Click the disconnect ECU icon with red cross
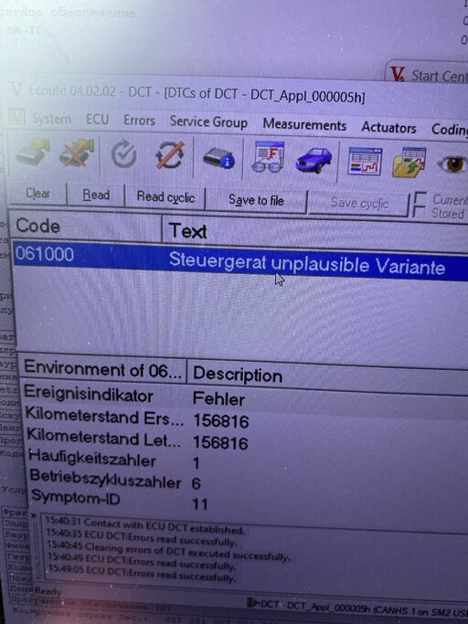This screenshot has height=624, width=468. (x=77, y=153)
